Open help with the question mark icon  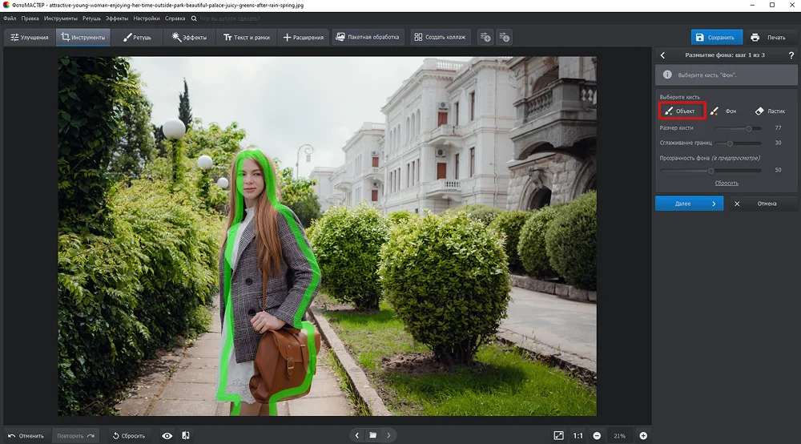(791, 55)
